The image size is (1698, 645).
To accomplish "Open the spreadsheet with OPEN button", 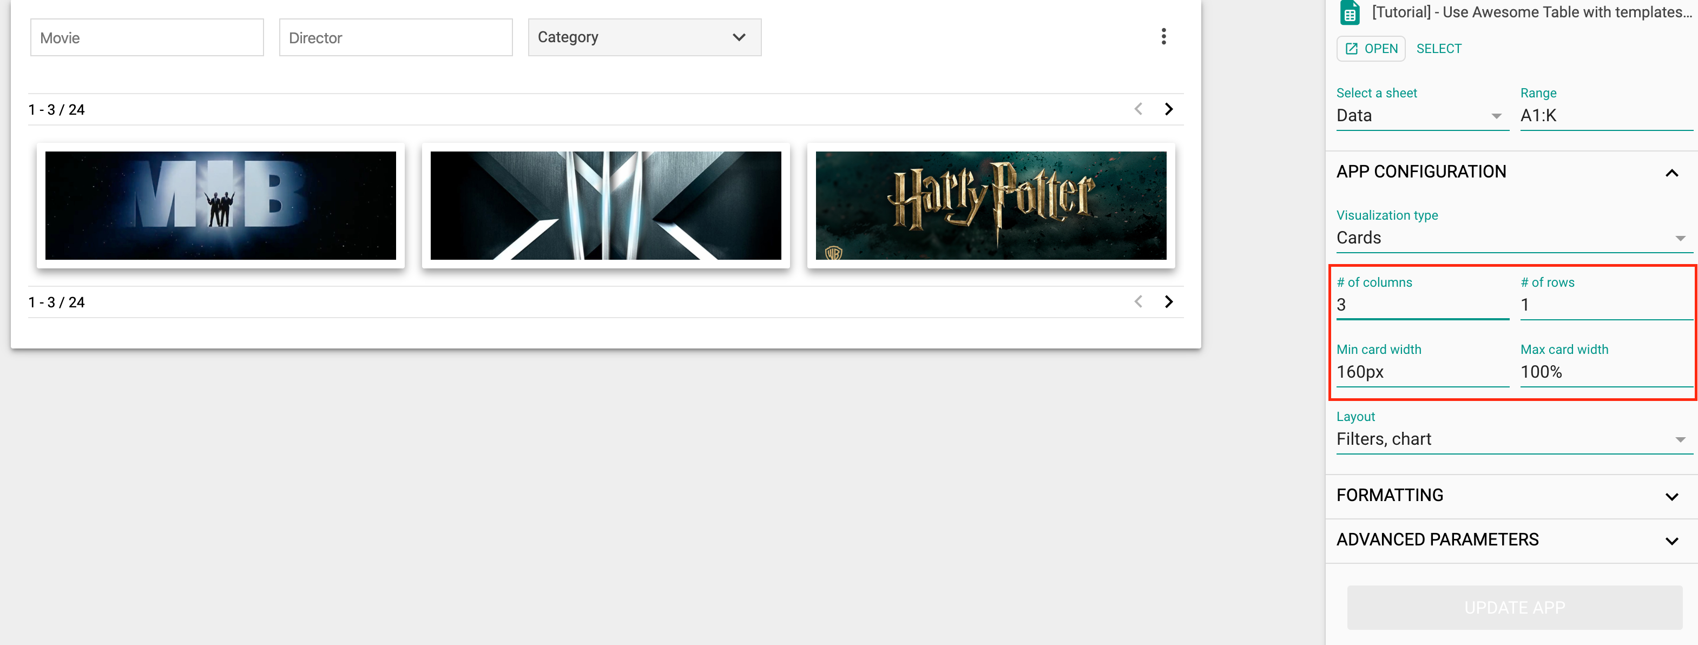I will [1371, 49].
